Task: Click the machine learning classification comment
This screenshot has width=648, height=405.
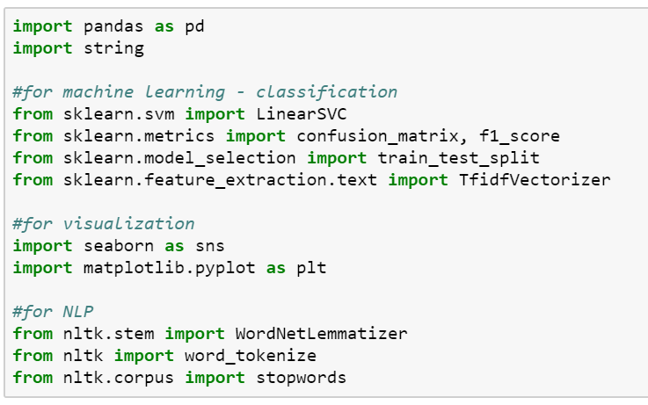Action: pos(205,91)
